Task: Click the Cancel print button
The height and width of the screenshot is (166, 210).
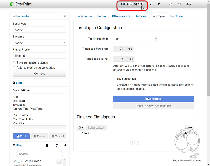Action: click(x=57, y=136)
